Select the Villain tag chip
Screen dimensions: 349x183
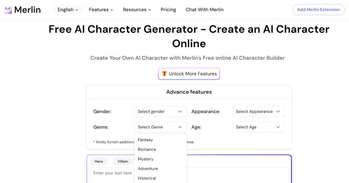pos(123,161)
